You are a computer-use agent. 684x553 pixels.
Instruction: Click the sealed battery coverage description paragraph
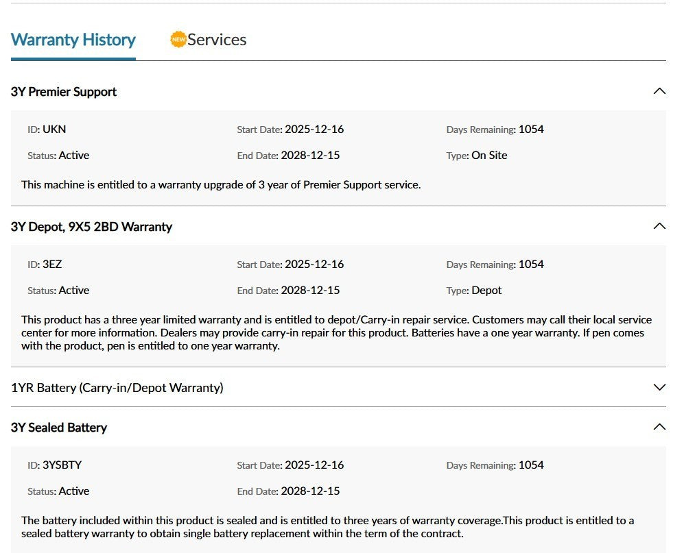[328, 527]
